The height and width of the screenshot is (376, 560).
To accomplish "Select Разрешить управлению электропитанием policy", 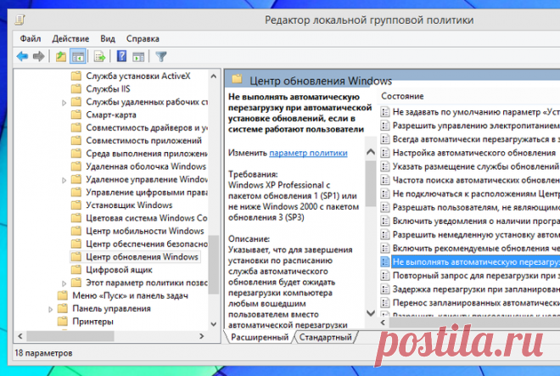I will tap(476, 126).
